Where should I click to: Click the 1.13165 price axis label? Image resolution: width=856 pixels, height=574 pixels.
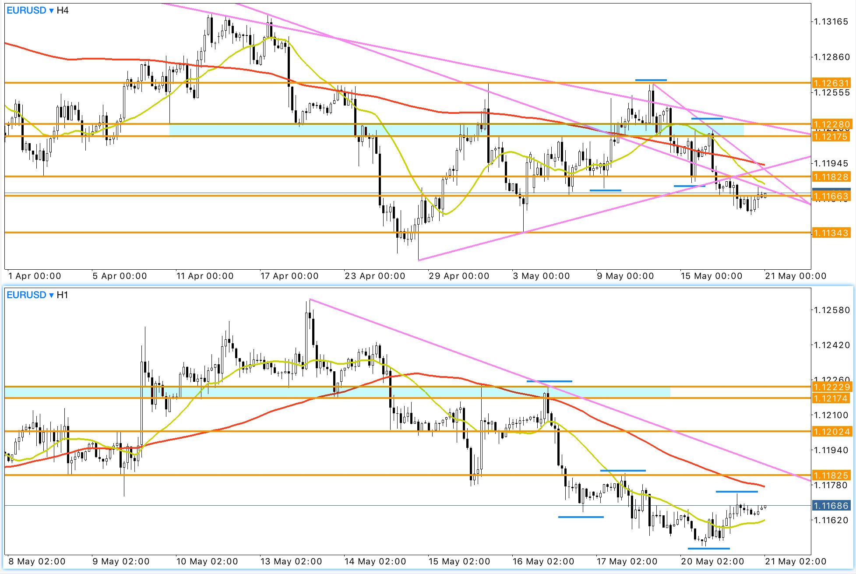pos(831,21)
